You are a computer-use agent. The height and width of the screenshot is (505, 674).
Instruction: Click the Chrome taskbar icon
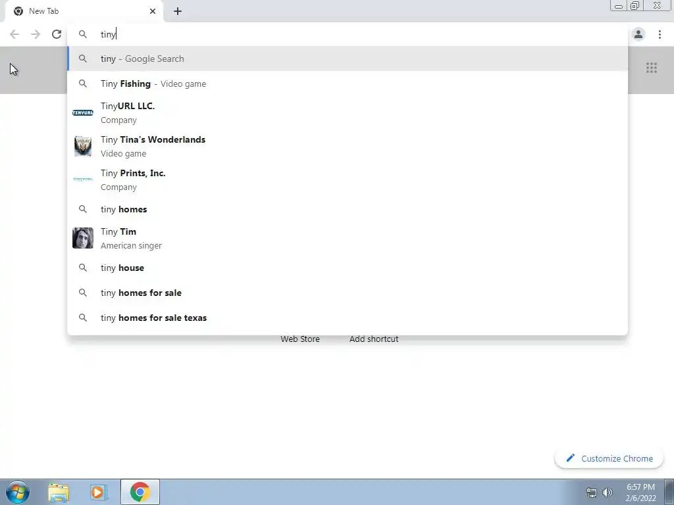(x=140, y=492)
